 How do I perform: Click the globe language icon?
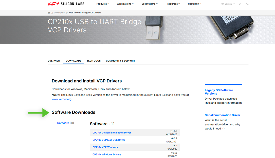[x=222, y=4]
